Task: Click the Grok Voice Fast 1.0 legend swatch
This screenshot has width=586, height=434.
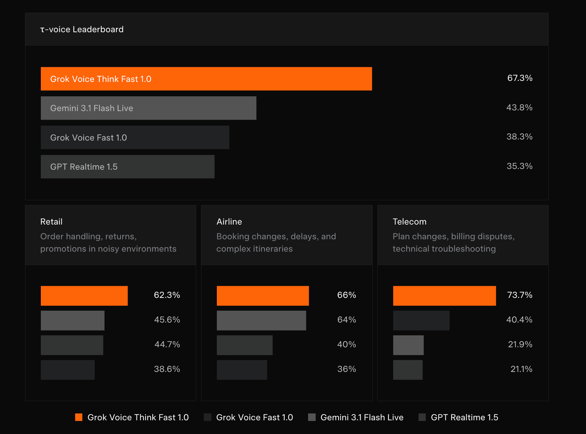Action: pos(208,417)
